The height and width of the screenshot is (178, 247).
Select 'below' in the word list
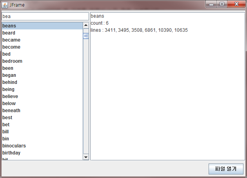point(42,104)
